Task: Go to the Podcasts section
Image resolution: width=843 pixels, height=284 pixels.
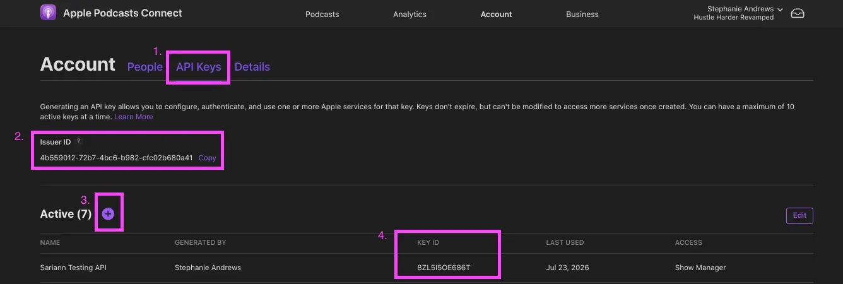Action: 322,14
